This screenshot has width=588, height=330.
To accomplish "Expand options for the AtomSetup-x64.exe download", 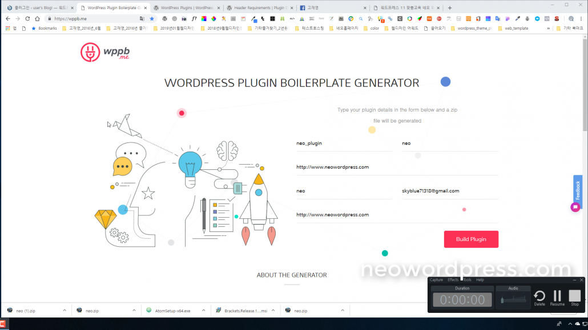I will pos(204,311).
